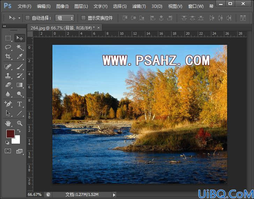Select the Line tool
The height and width of the screenshot is (199, 254).
coord(20,113)
